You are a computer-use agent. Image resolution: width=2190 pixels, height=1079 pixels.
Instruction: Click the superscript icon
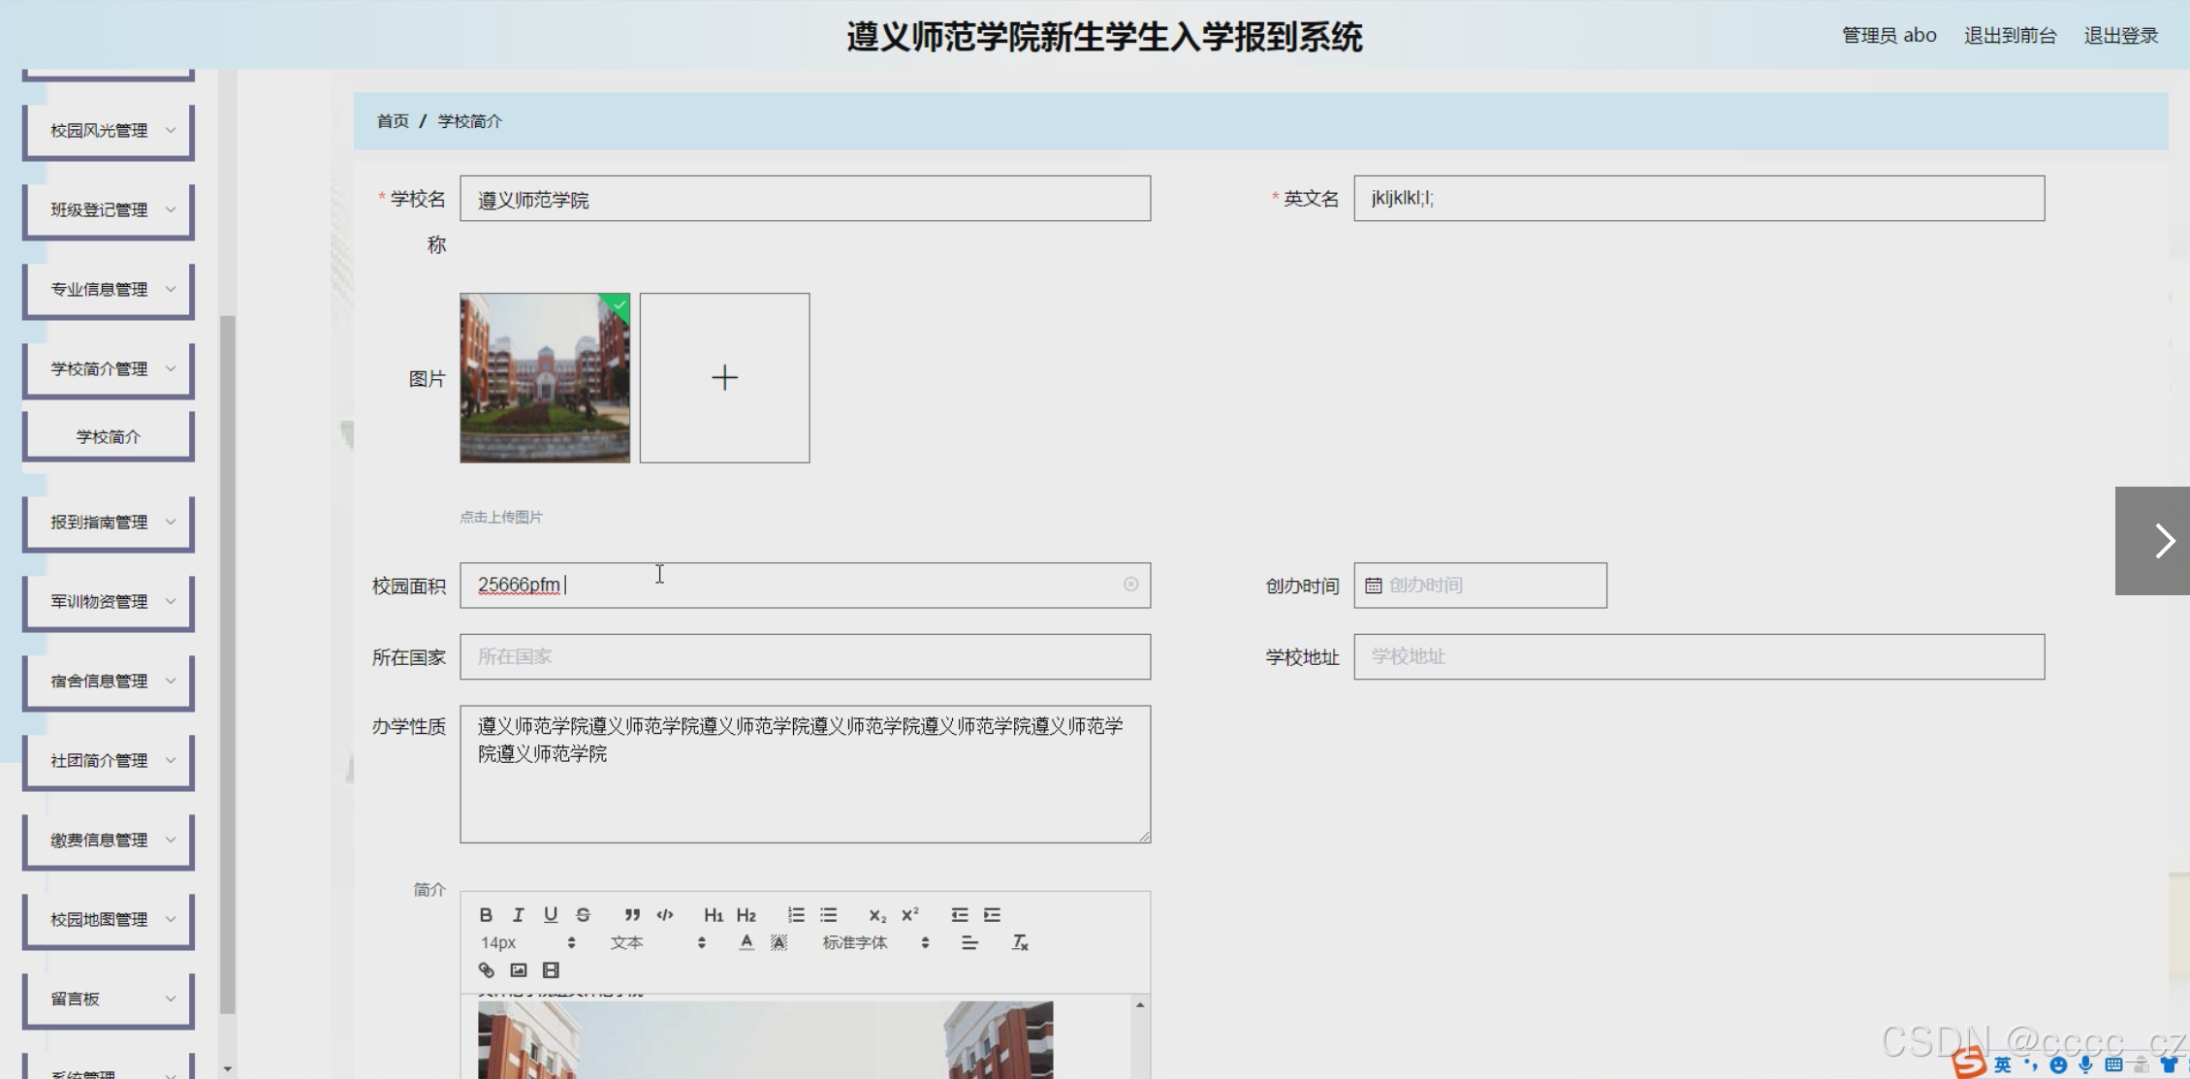click(x=909, y=914)
